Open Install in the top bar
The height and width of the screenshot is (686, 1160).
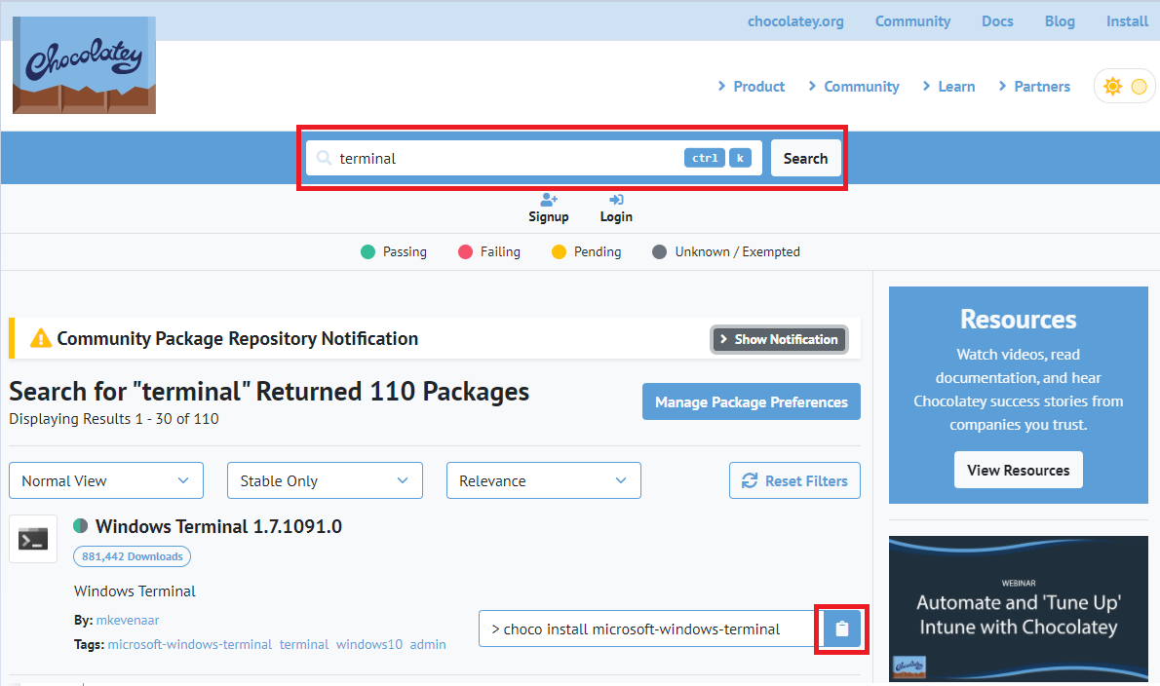point(1127,21)
